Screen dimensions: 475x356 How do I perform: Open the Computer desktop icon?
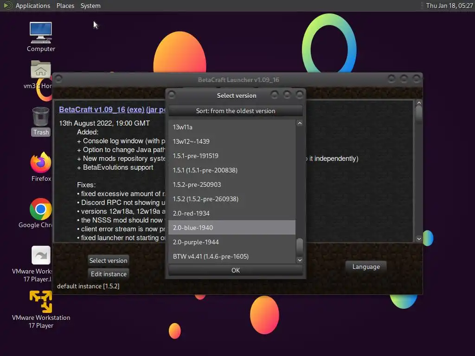coord(41,33)
